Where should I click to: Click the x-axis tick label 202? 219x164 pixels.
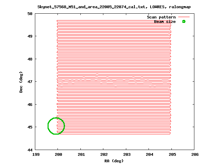pos(104,154)
